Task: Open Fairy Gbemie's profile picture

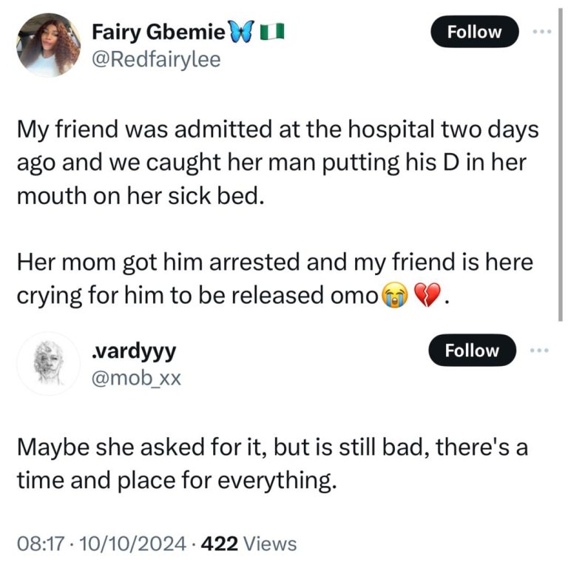Action: coord(48,46)
